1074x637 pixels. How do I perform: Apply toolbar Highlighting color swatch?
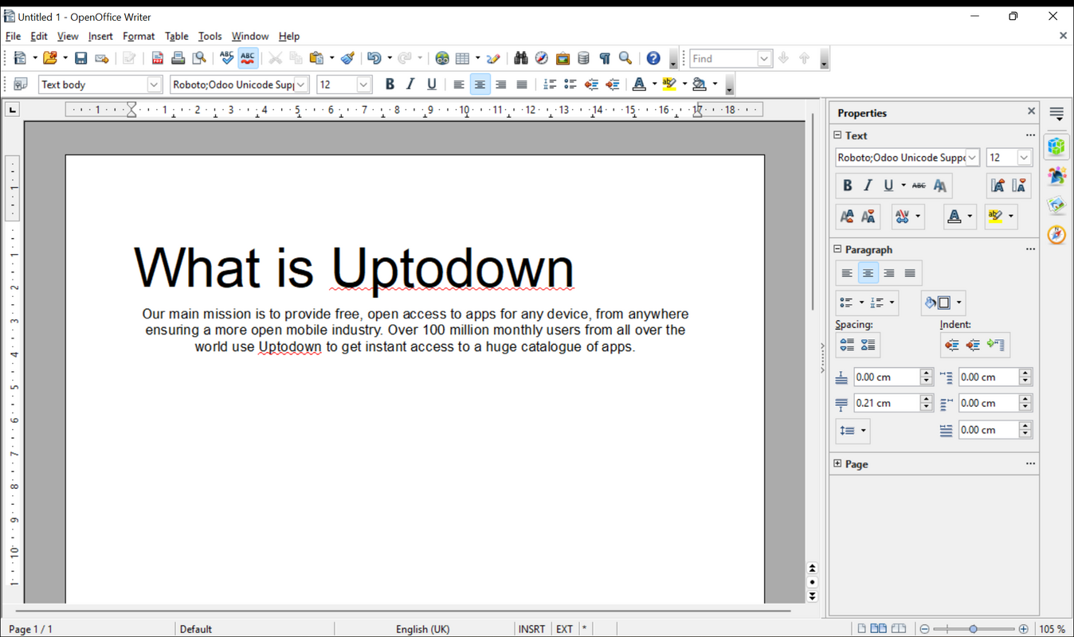click(x=669, y=84)
